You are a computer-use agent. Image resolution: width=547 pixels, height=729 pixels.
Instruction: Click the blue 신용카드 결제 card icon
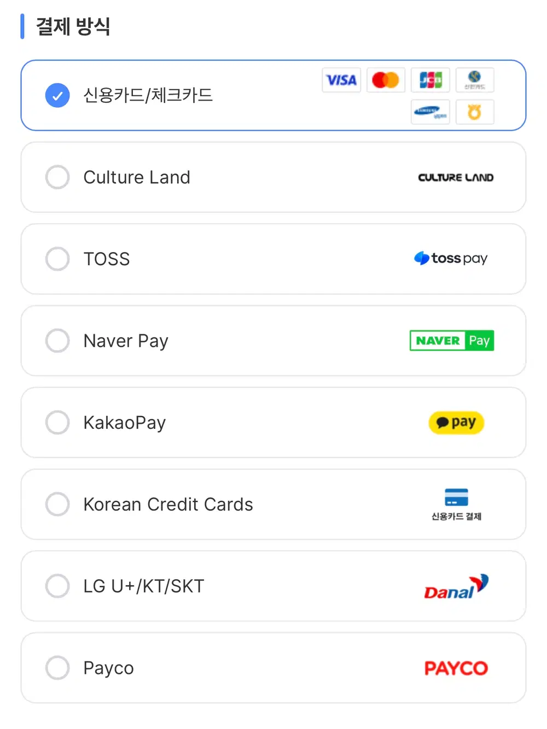coord(456,498)
